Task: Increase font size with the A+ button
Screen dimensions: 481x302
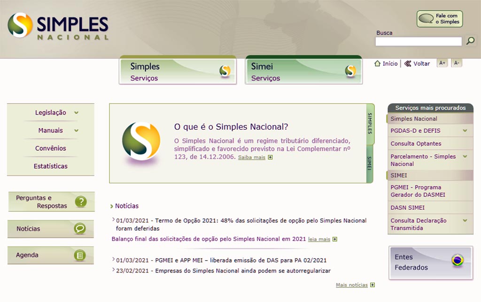Action: [x=442, y=63]
